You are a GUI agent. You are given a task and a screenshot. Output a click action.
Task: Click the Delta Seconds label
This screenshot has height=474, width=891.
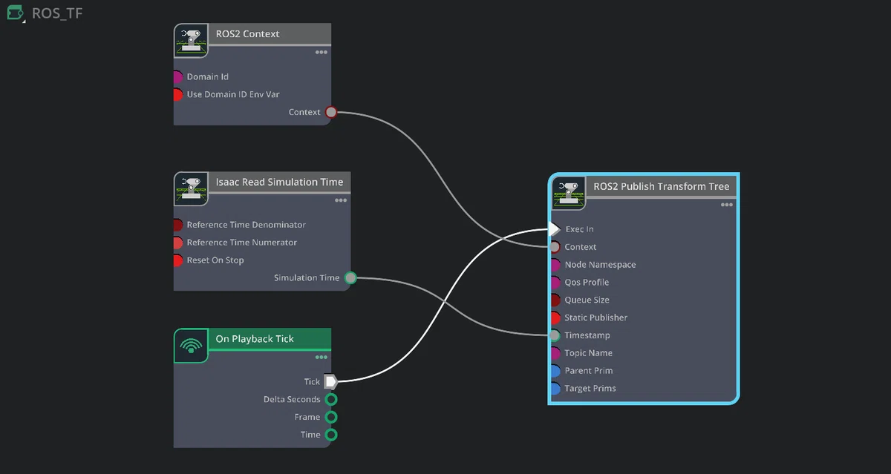[292, 400]
